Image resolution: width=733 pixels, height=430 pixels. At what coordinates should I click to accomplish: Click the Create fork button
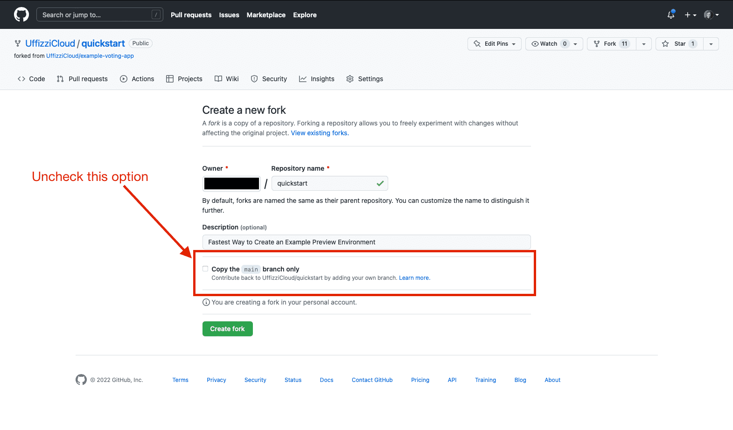(228, 329)
